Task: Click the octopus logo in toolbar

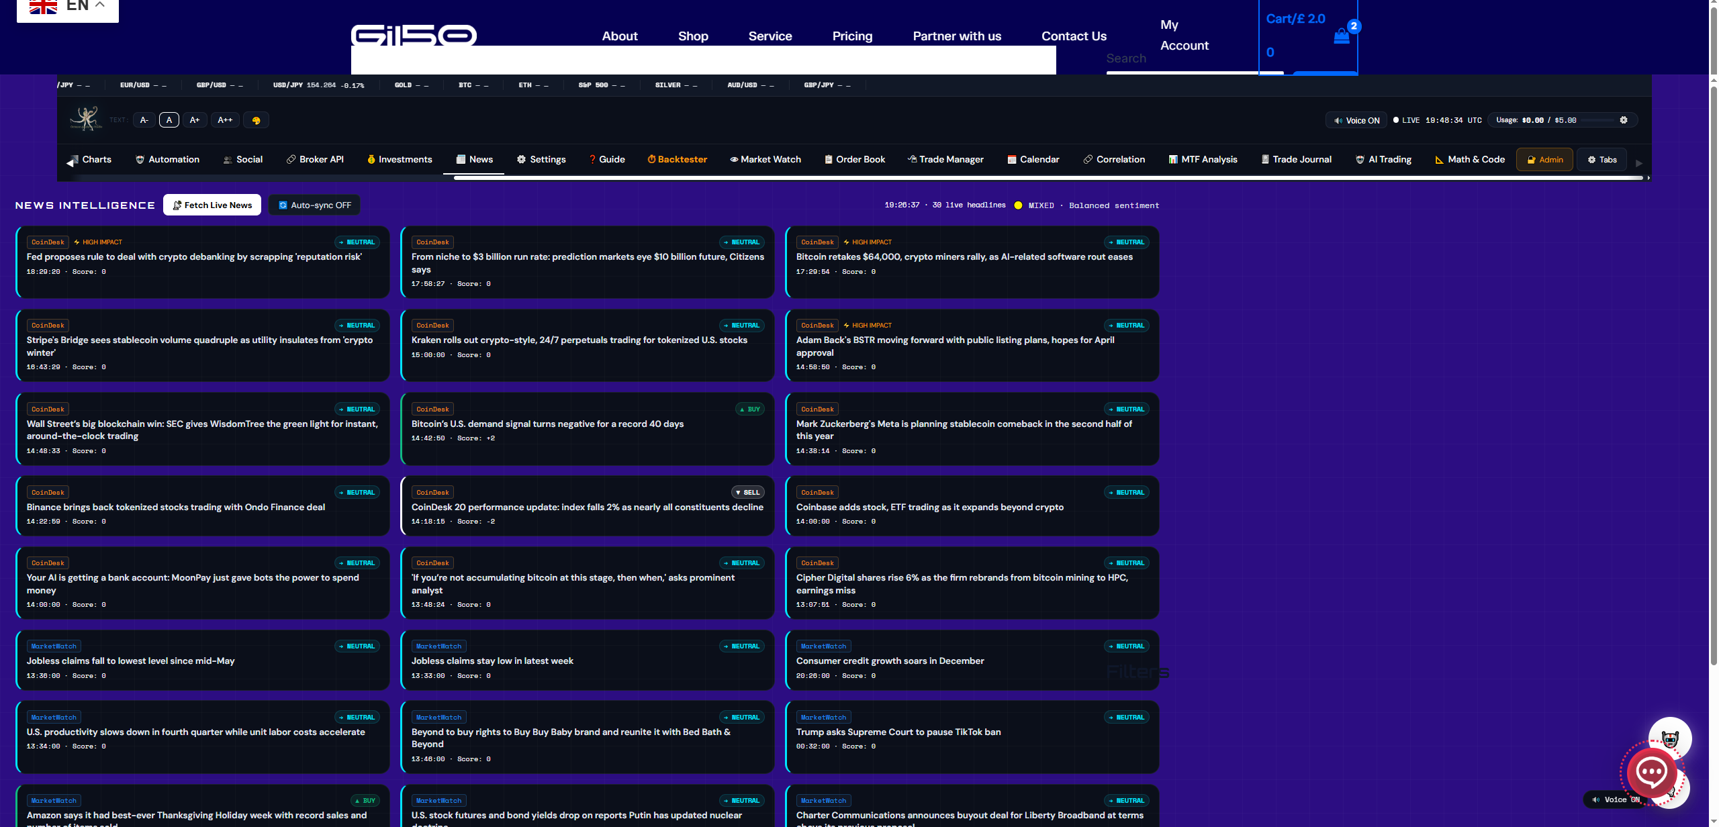Action: (x=86, y=119)
